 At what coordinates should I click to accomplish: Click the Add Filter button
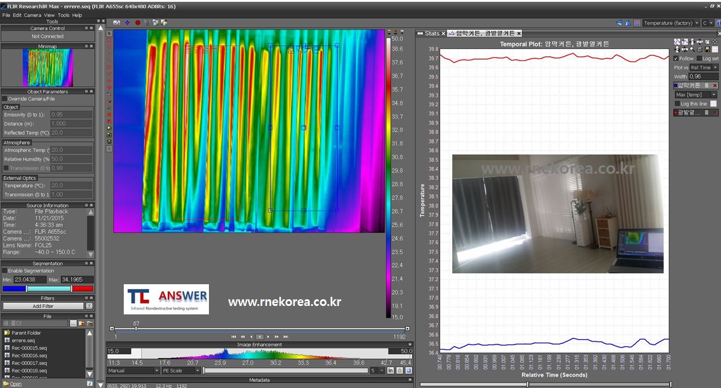pyautogui.click(x=43, y=306)
